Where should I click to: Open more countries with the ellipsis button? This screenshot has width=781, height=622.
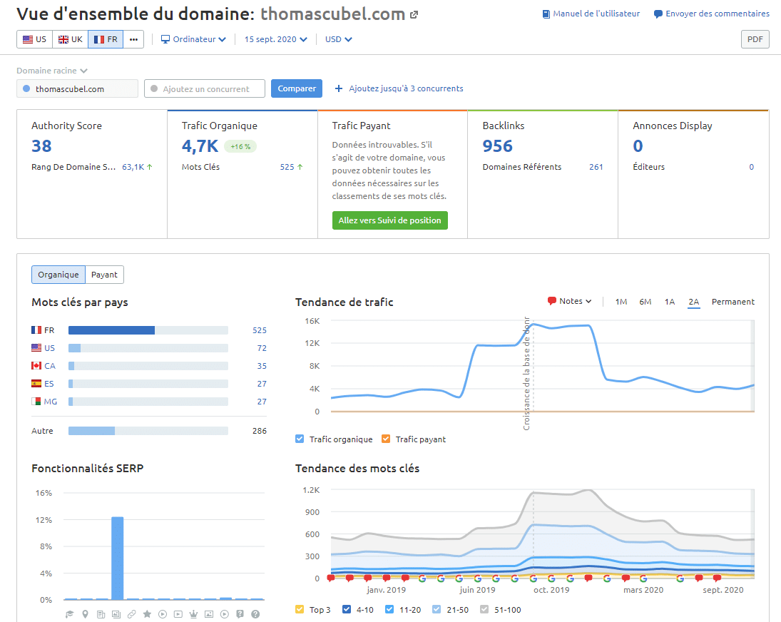133,39
